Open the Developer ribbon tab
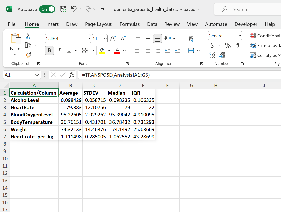281x212 pixels. click(246, 24)
